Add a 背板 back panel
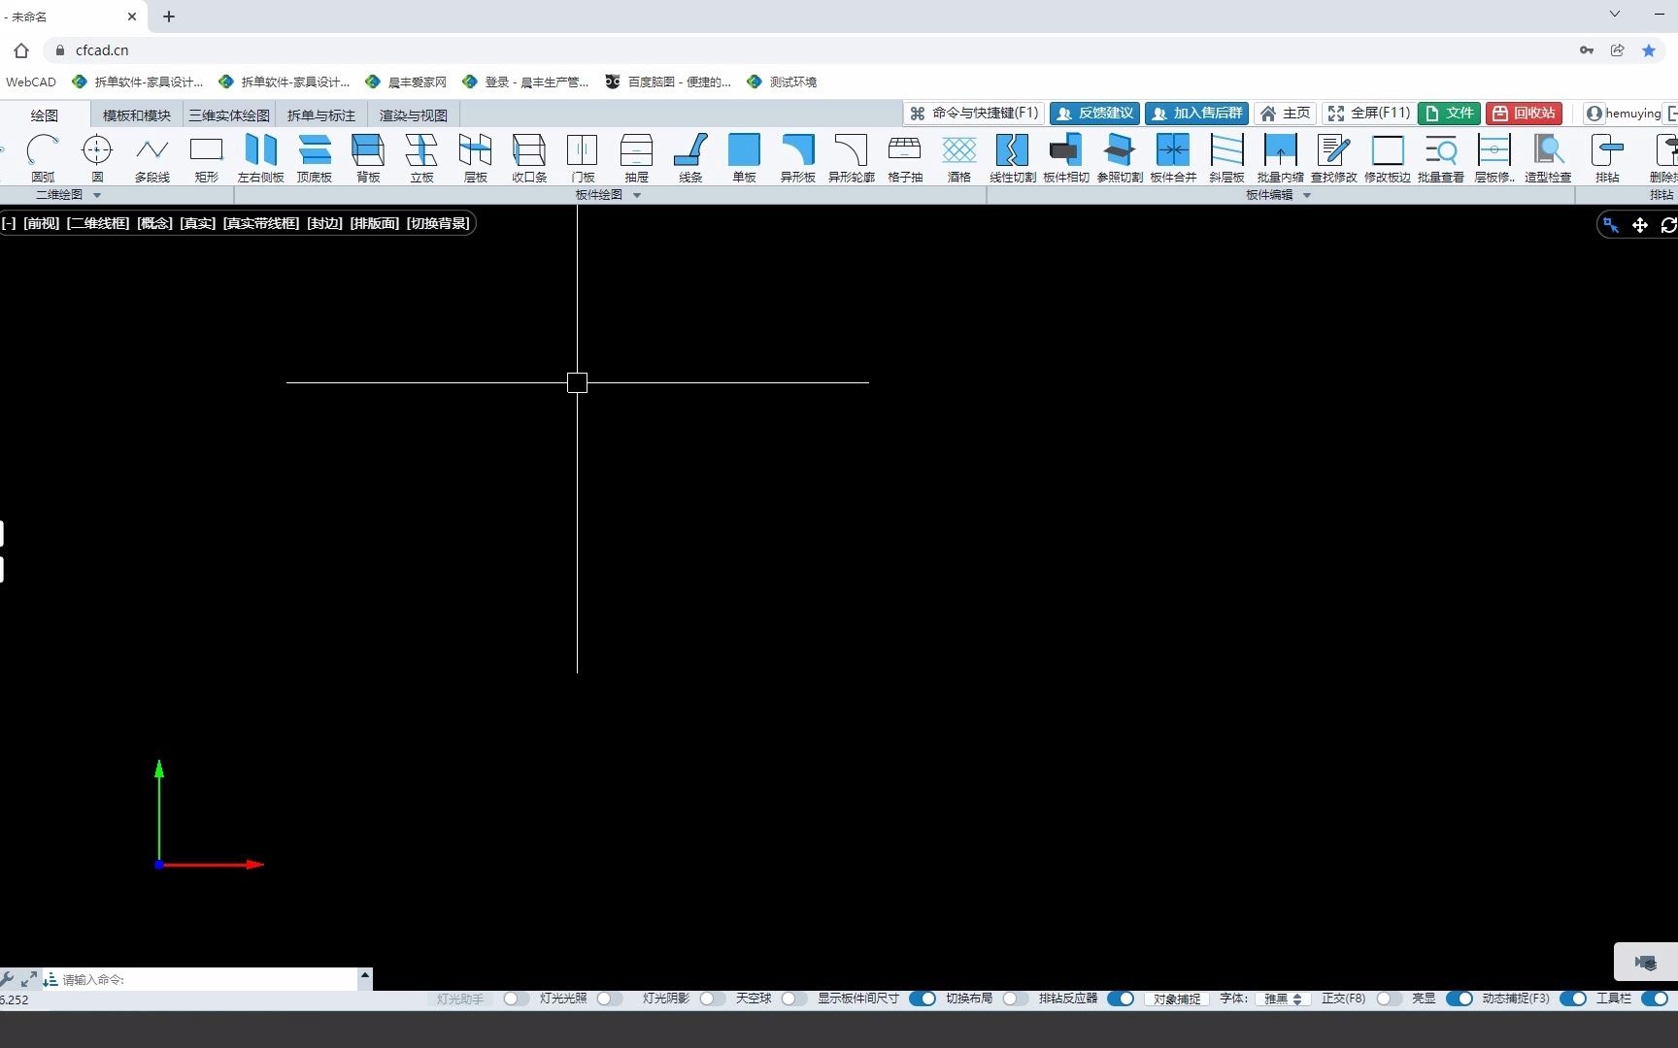1678x1048 pixels. click(368, 157)
